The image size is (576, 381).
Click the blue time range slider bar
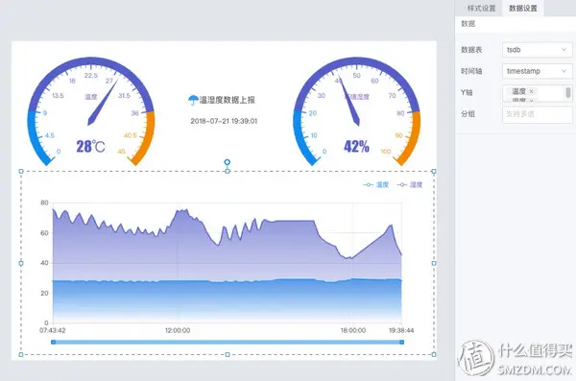click(228, 342)
